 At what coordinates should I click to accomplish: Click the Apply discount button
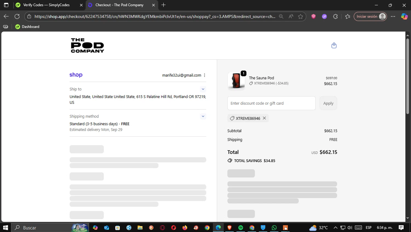coord(328,103)
